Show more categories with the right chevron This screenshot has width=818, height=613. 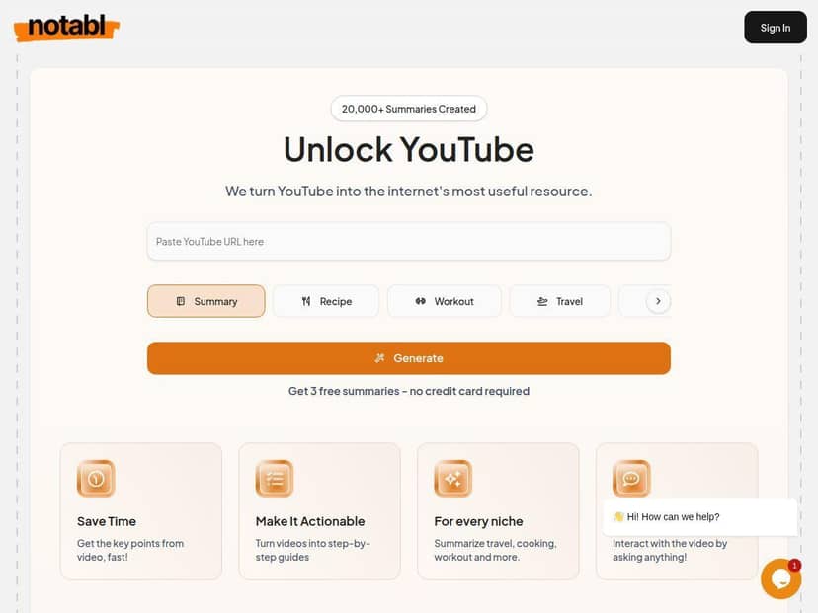tap(658, 301)
